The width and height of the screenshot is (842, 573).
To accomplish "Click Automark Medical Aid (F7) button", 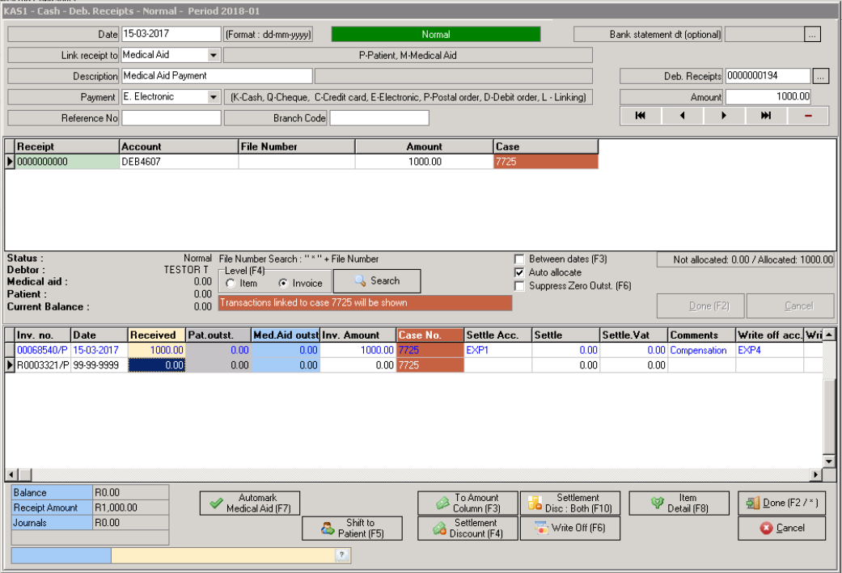I will point(249,503).
